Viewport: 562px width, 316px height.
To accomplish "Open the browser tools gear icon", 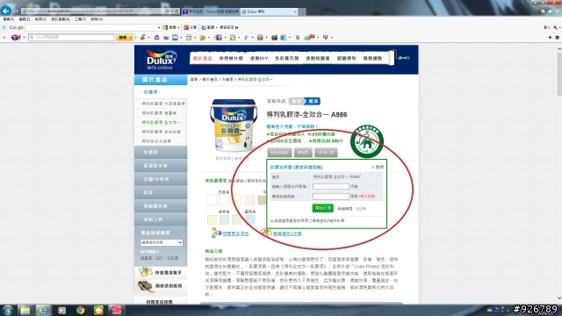I will pos(558,11).
